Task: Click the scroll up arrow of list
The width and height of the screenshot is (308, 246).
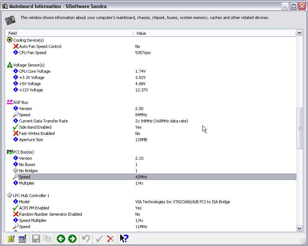Action: pyautogui.click(x=300, y=33)
